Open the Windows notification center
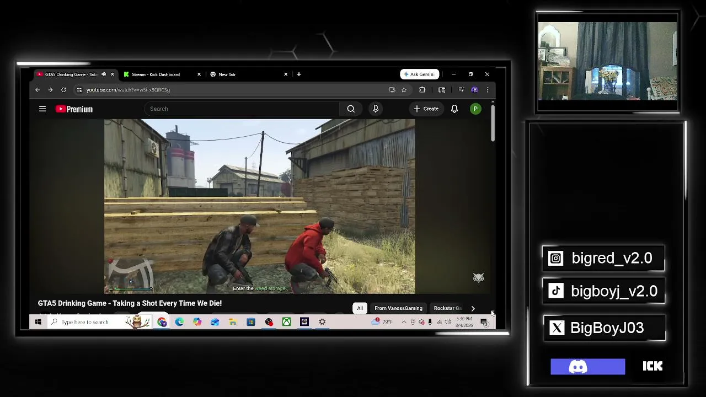 click(484, 322)
